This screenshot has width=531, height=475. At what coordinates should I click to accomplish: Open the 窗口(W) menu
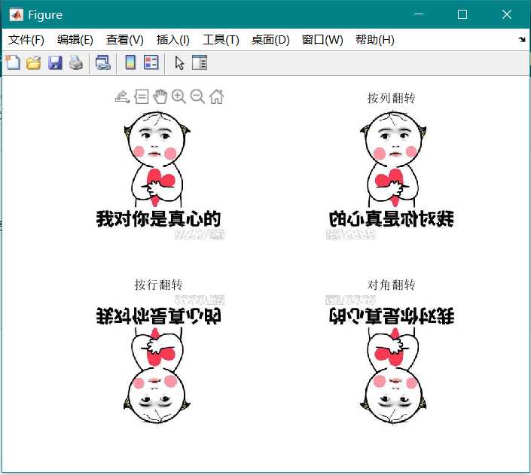pyautogui.click(x=322, y=40)
